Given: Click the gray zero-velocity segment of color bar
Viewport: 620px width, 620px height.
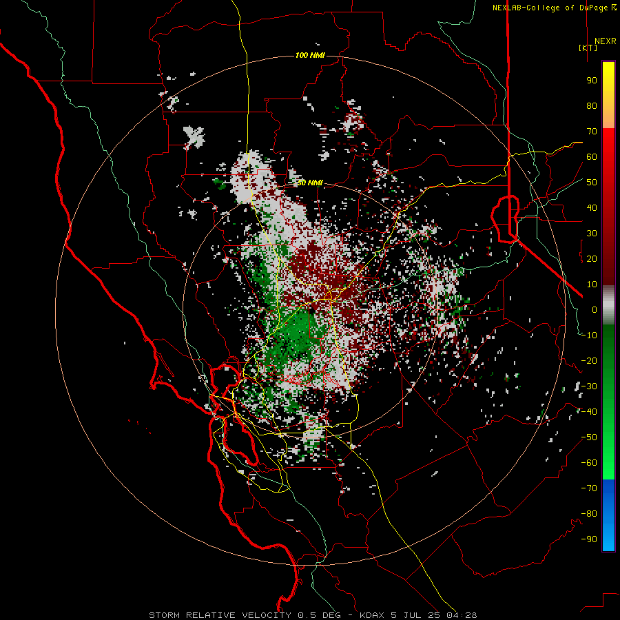Looking at the screenshot, I should pyautogui.click(x=608, y=305).
